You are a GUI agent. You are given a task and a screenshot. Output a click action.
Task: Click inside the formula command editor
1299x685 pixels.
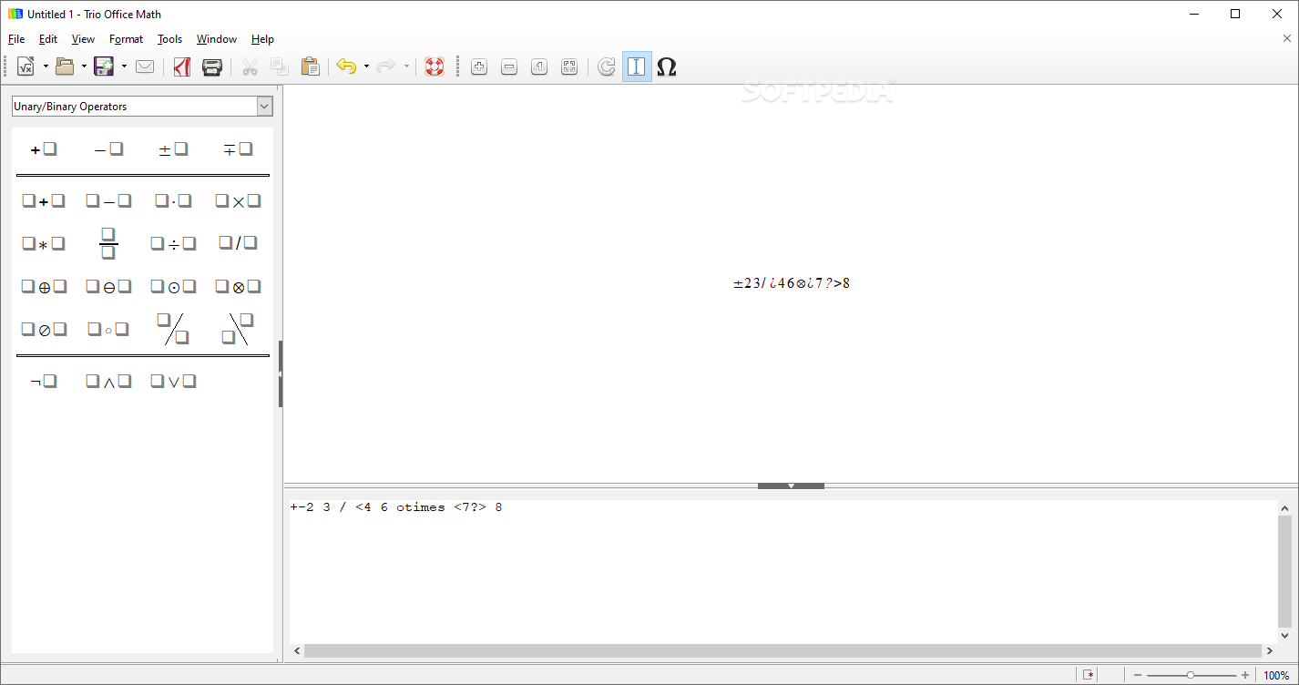(783, 570)
